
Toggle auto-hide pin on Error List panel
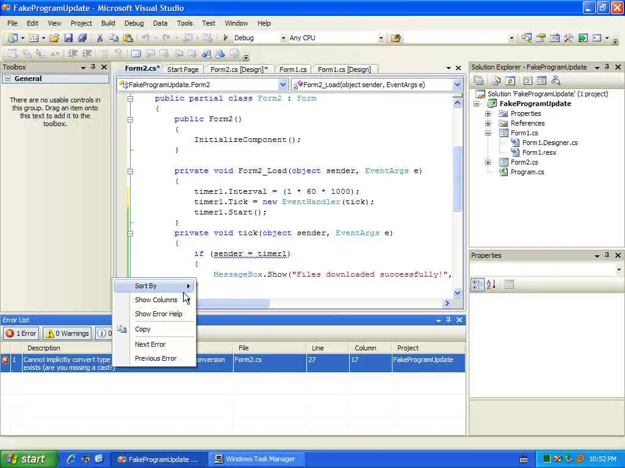[x=449, y=320]
